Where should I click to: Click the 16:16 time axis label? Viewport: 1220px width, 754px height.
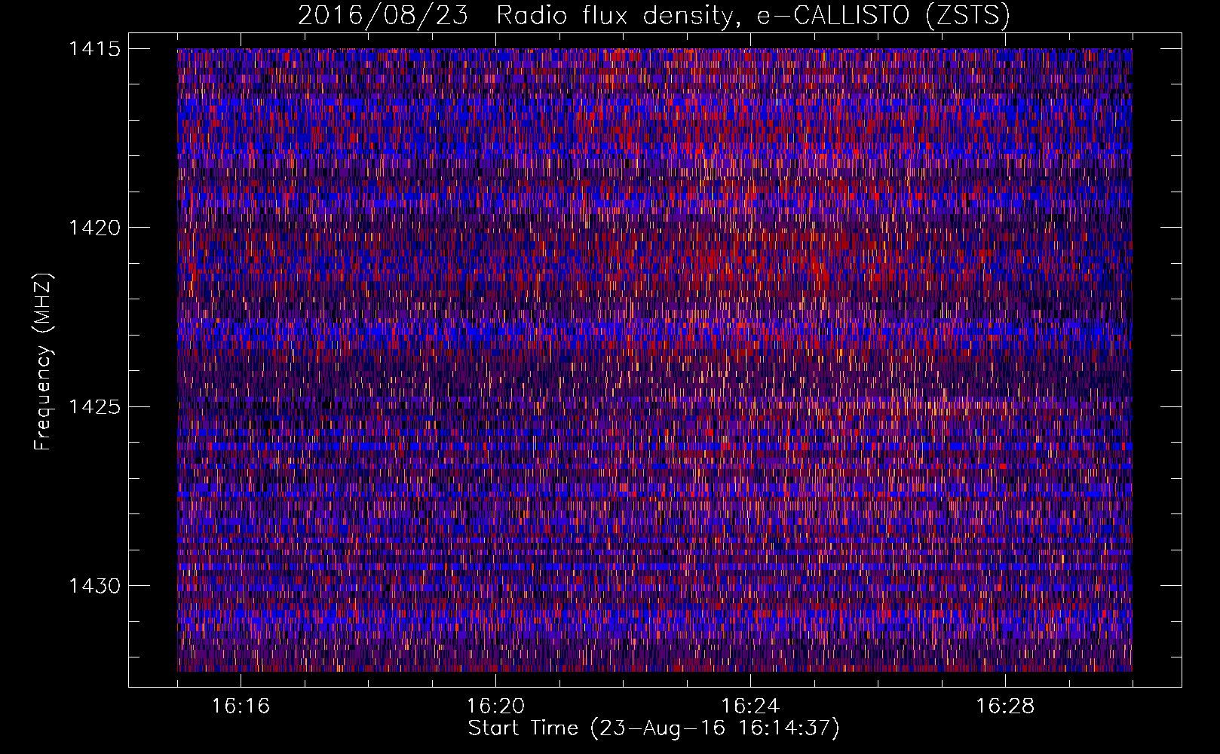click(x=241, y=706)
